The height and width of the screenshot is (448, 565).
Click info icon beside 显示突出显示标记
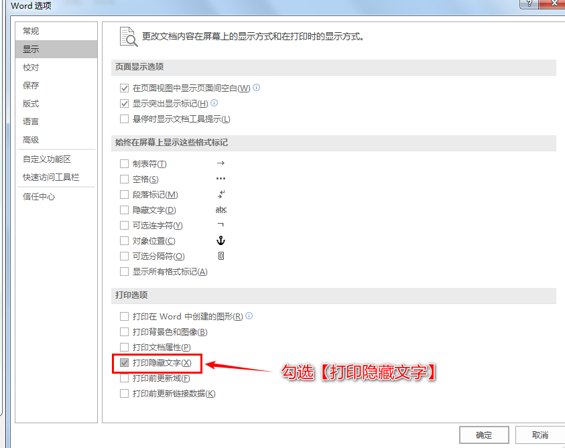214,103
